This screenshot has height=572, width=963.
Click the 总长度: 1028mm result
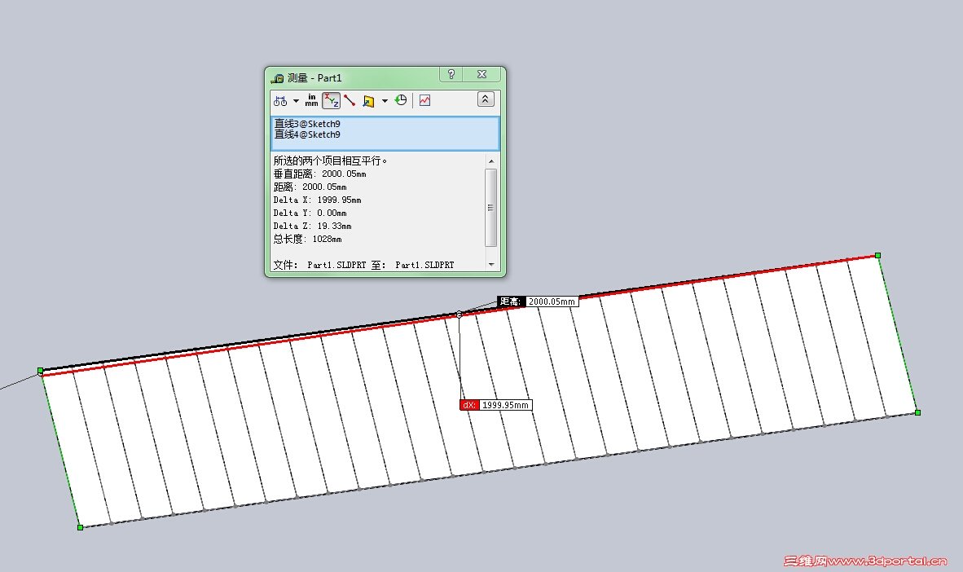308,239
